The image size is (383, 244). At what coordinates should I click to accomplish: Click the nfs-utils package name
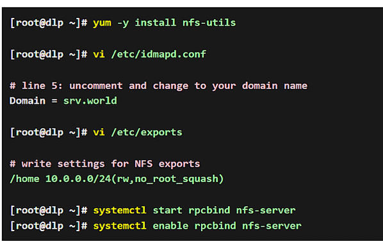[x=209, y=22]
